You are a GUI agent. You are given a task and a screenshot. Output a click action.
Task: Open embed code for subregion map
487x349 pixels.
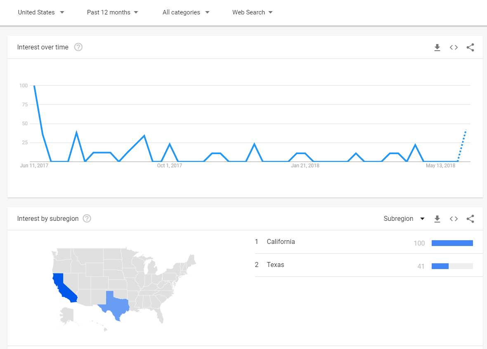[x=454, y=219]
